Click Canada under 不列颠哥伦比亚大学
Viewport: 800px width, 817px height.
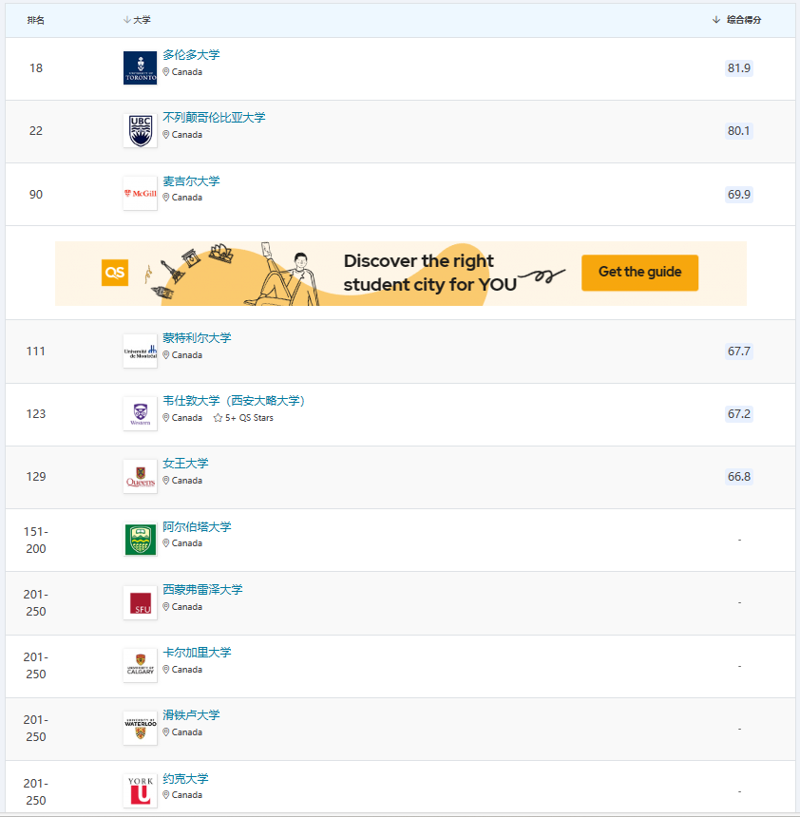(x=187, y=135)
